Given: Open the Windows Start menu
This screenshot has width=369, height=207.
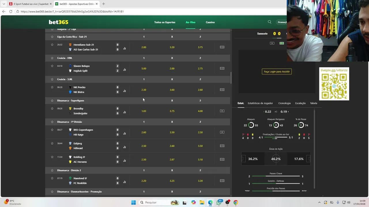Looking at the screenshot, I should [133, 202].
